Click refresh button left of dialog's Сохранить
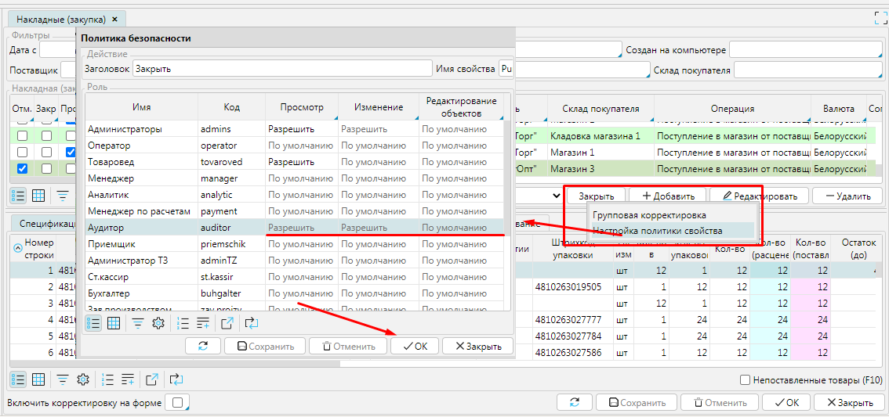Image resolution: width=889 pixels, height=417 pixels. point(203,346)
